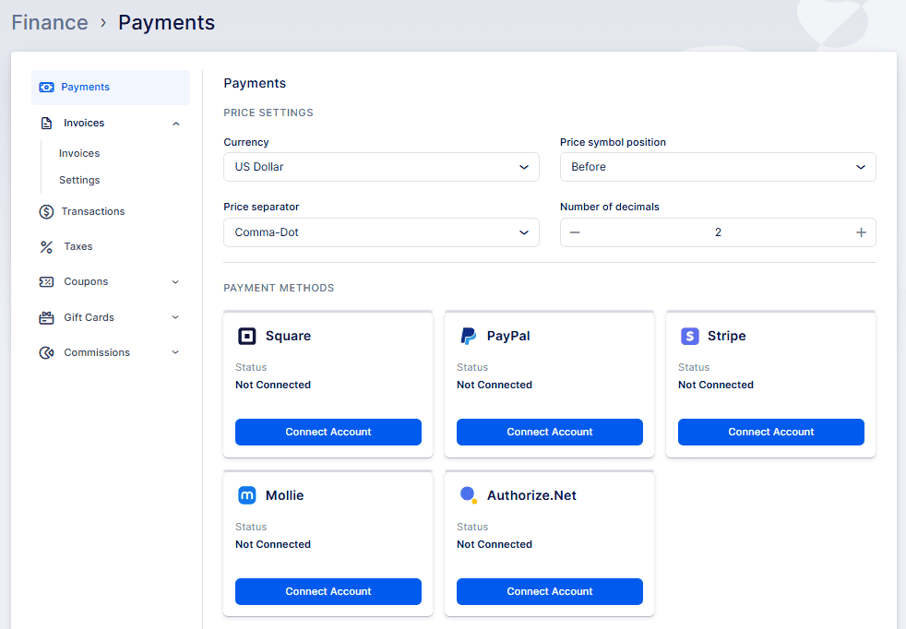Viewport: 906px width, 629px height.
Task: Connect Account for Square
Action: click(328, 432)
